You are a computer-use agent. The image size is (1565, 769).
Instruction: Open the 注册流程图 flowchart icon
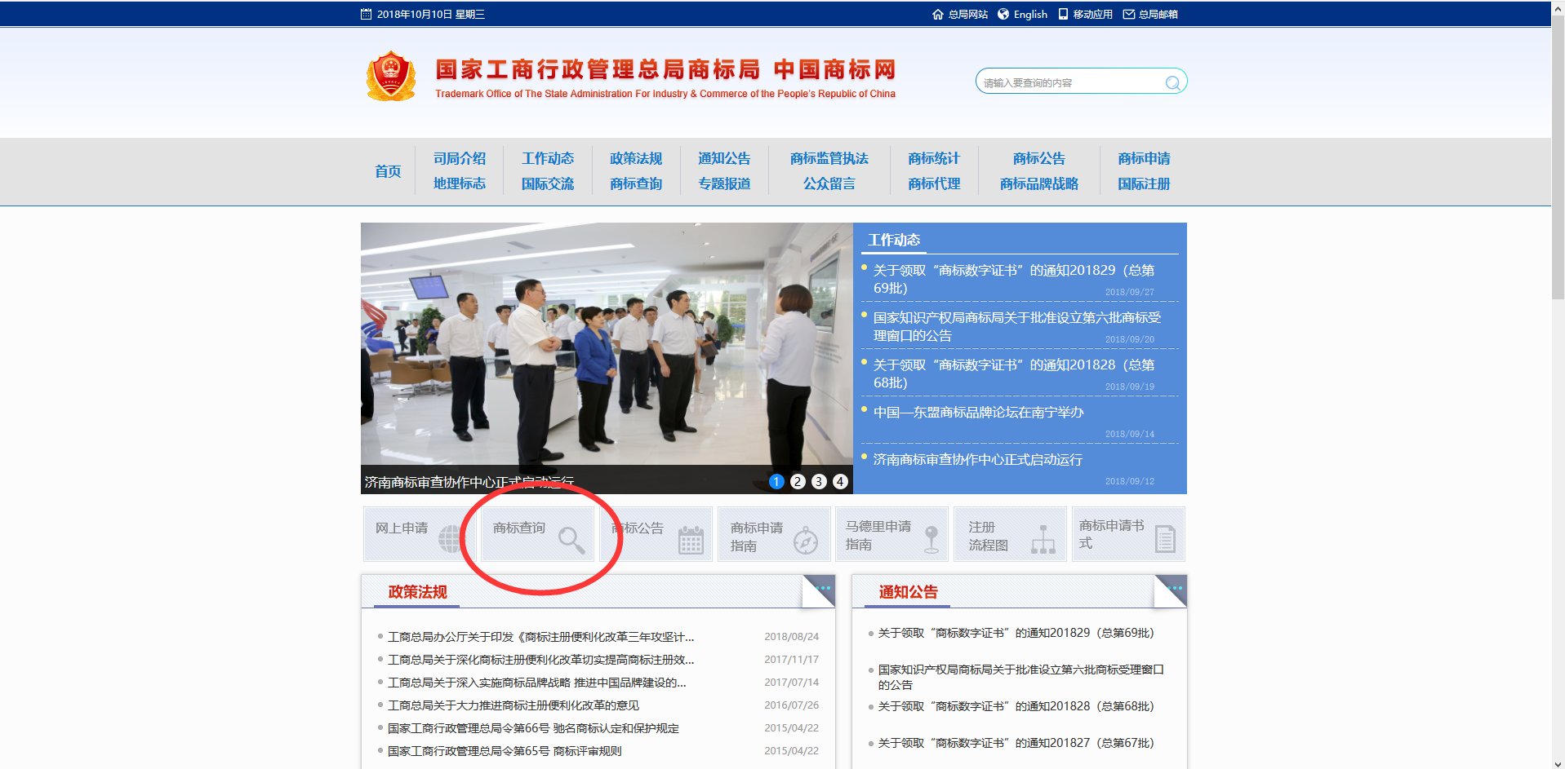click(x=1043, y=539)
